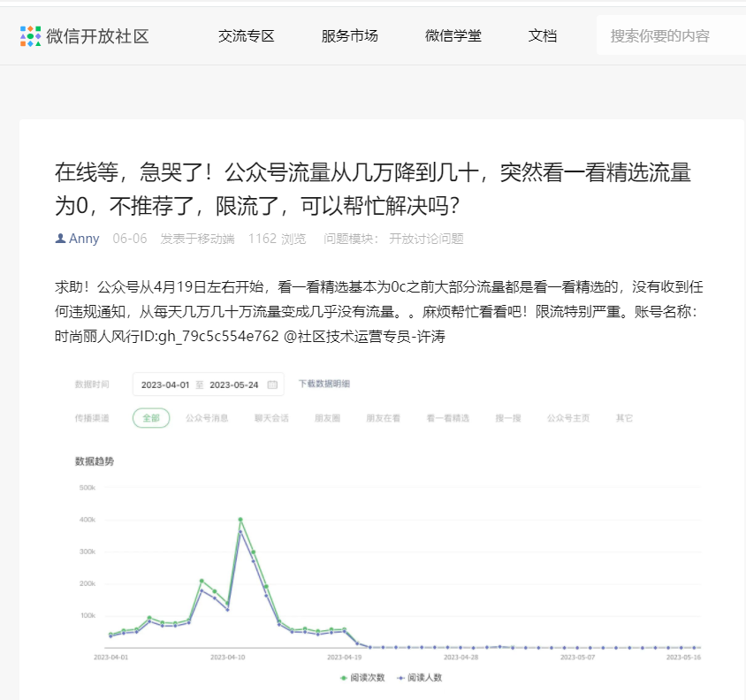746x700 pixels.
Task: Click the 2023-04-28 axis label
Action: 461,658
